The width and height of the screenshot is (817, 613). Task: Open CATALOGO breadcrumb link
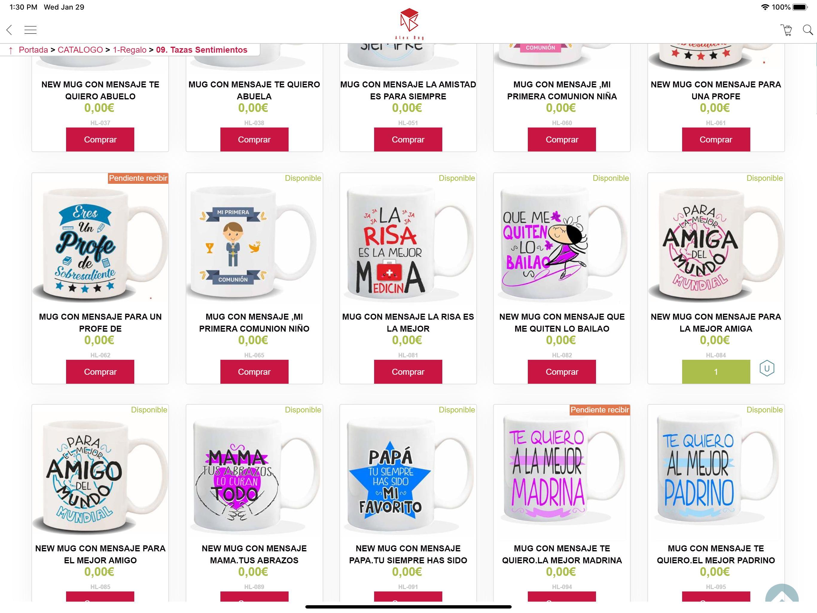pyautogui.click(x=80, y=50)
